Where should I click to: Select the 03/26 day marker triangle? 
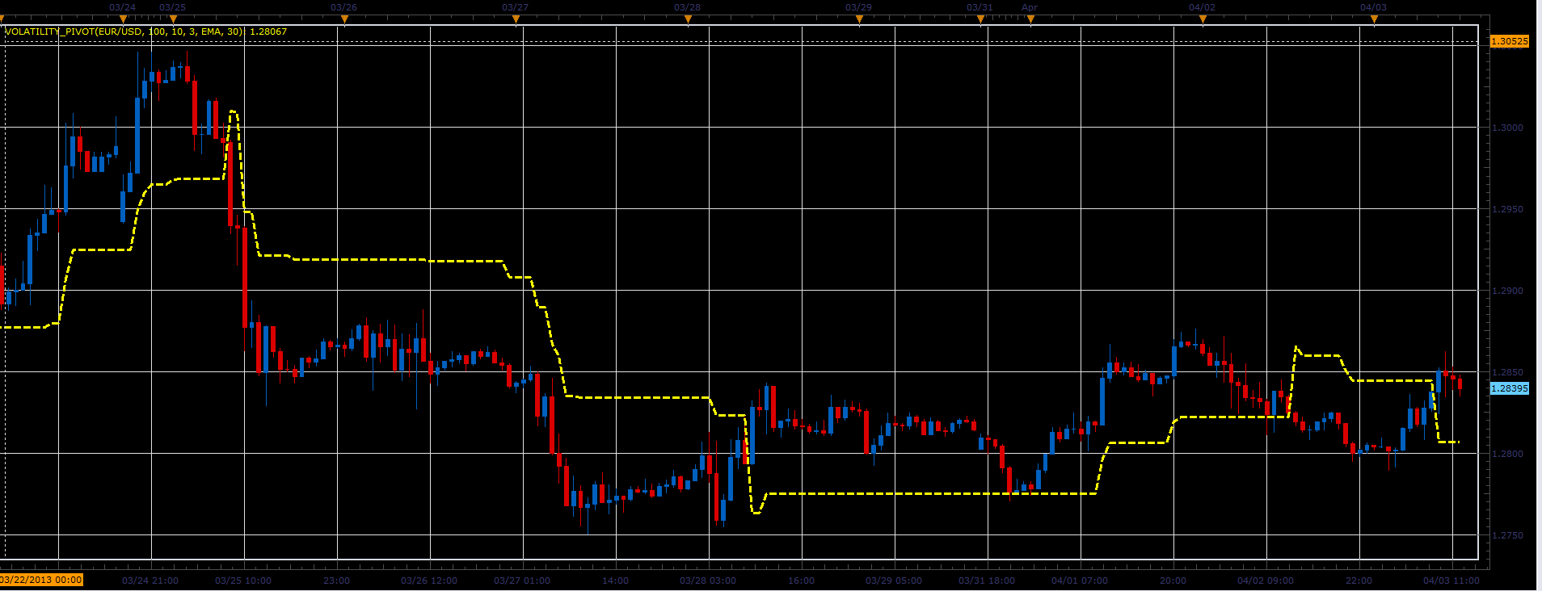[x=344, y=19]
